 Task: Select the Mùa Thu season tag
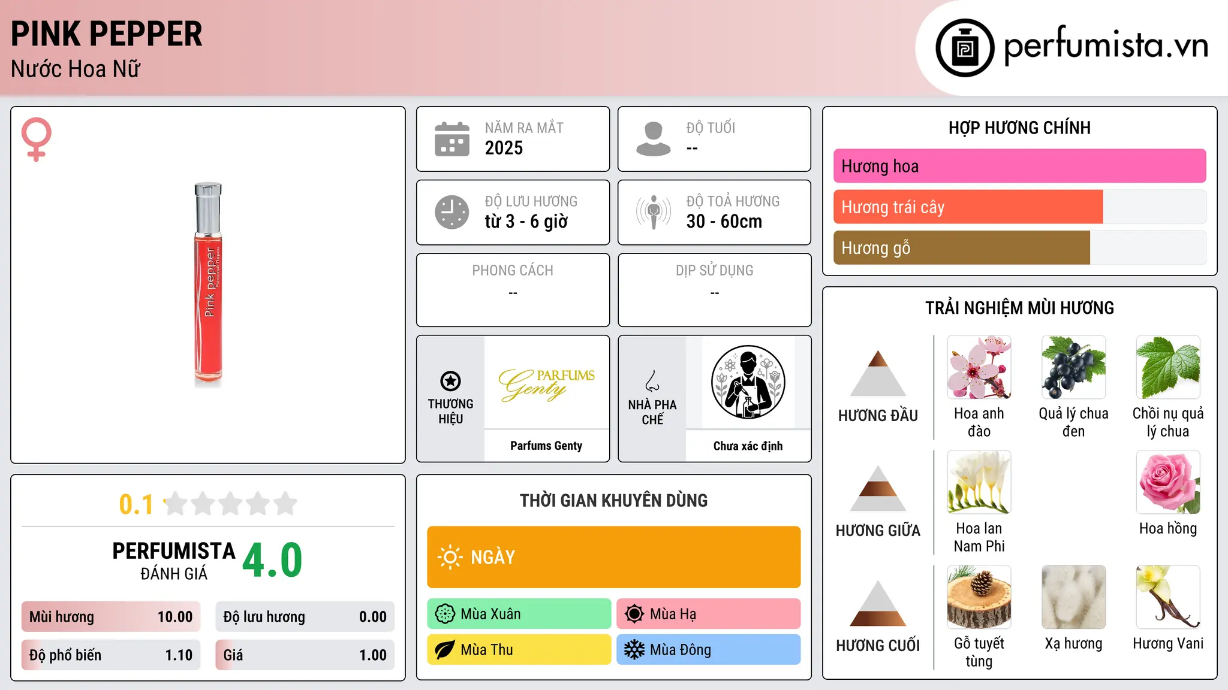[x=519, y=650]
